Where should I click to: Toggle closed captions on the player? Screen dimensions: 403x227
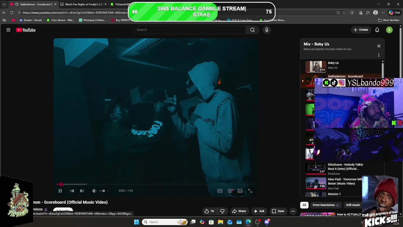click(220, 191)
